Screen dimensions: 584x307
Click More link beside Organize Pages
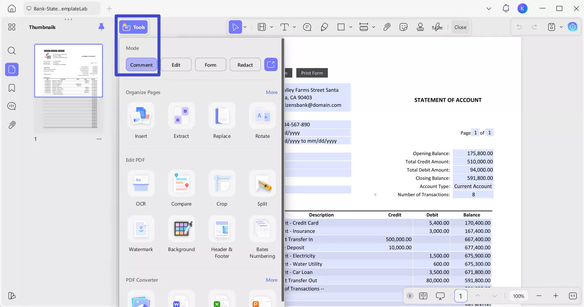pos(272,92)
